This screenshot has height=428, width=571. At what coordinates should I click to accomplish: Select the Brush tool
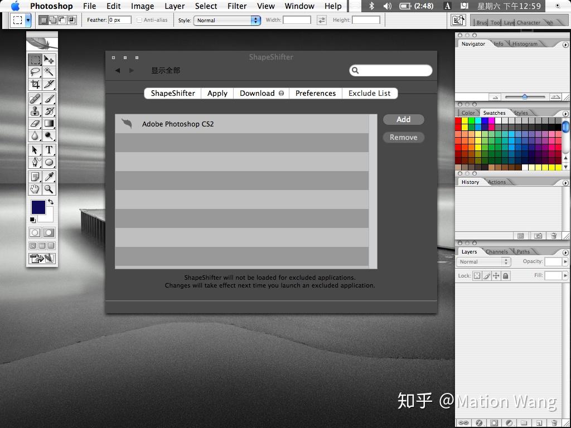(x=49, y=99)
